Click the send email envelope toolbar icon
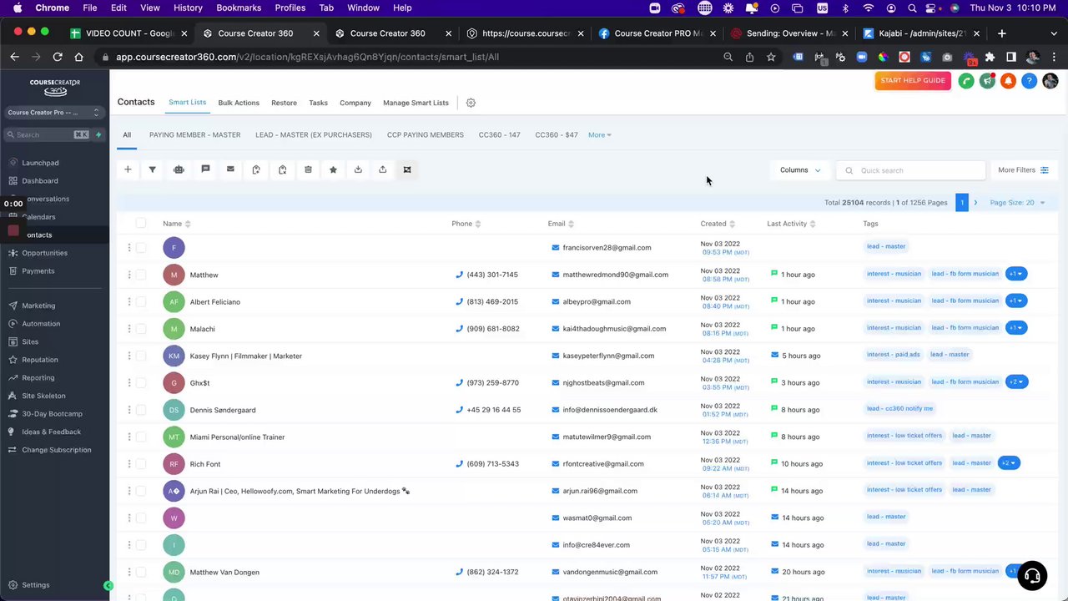1068x601 pixels. pos(230,169)
